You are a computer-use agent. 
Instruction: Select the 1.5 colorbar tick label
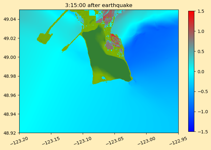click(201, 11)
